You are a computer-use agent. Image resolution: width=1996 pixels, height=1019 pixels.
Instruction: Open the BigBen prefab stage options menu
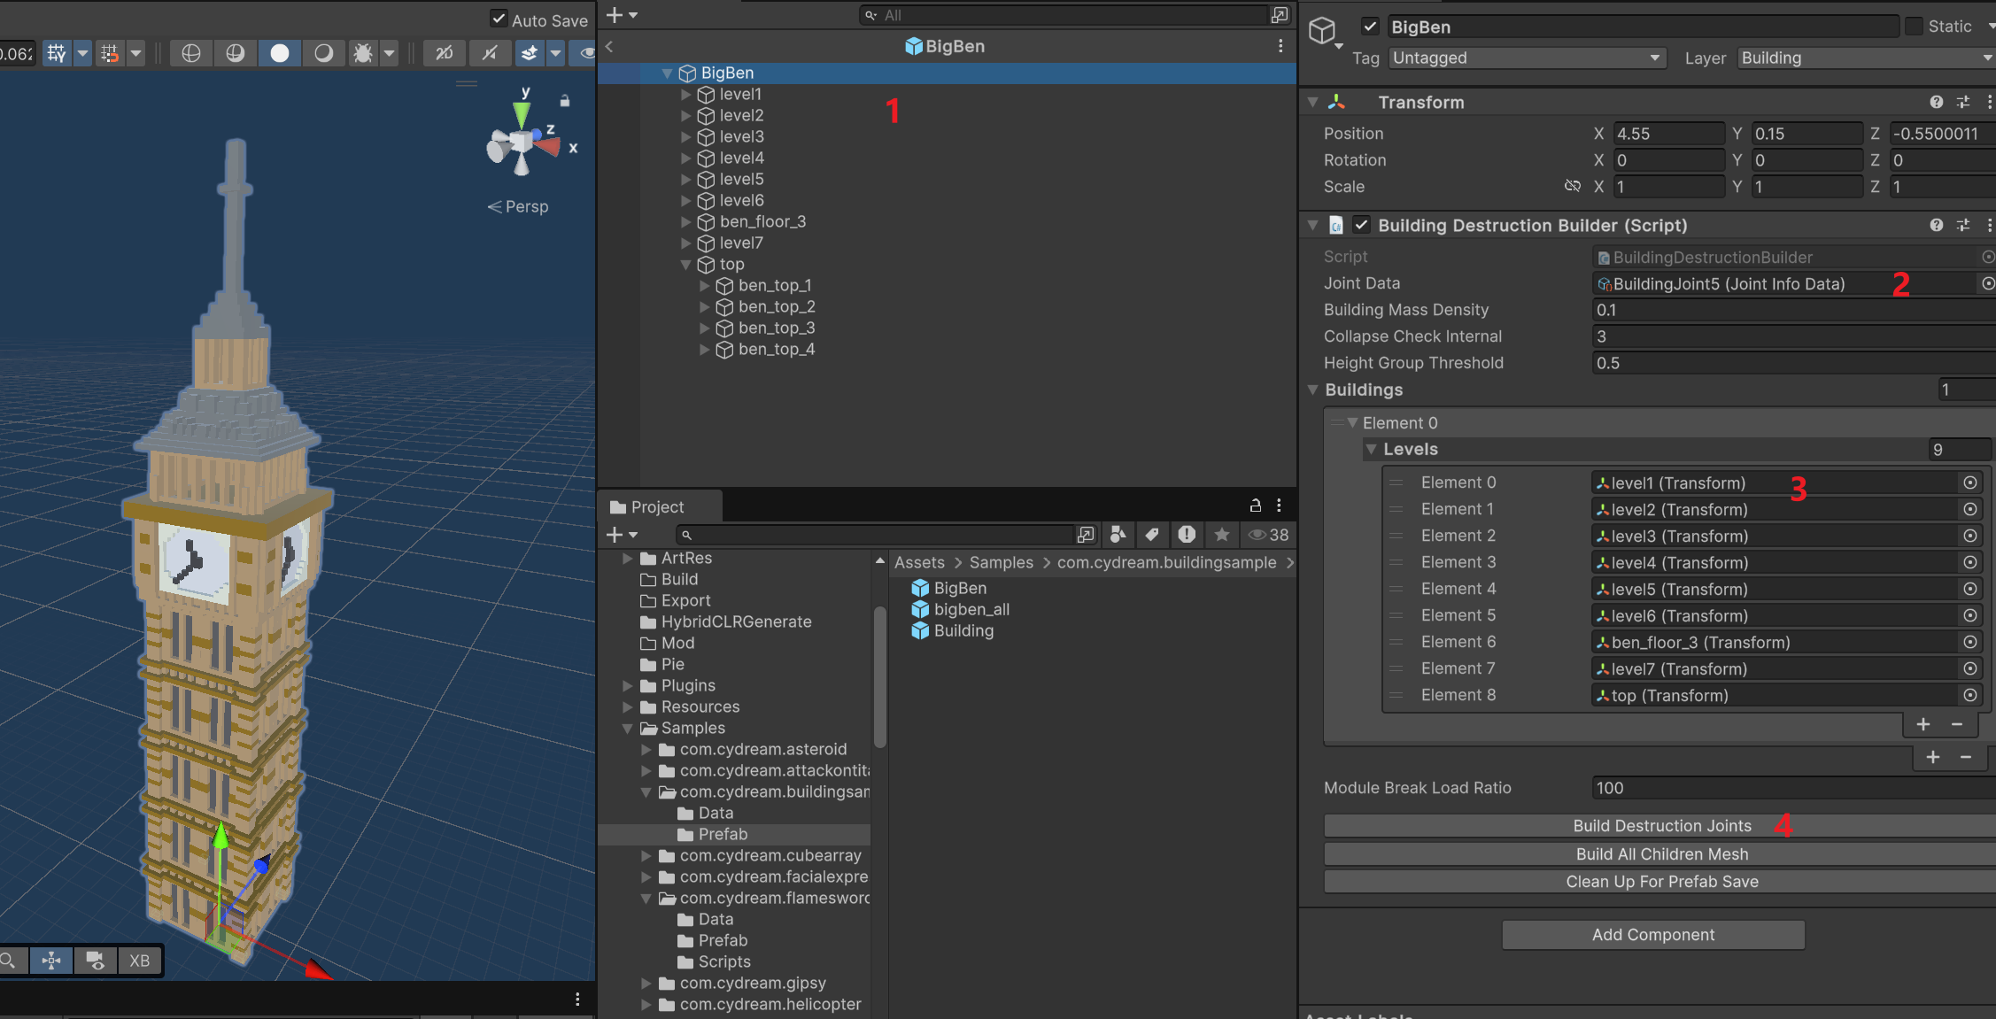click(1280, 46)
